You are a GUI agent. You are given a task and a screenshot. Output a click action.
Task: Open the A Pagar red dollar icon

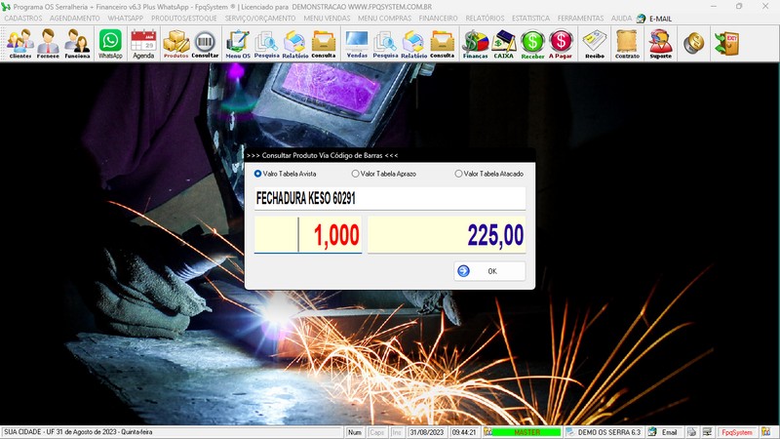(561, 44)
